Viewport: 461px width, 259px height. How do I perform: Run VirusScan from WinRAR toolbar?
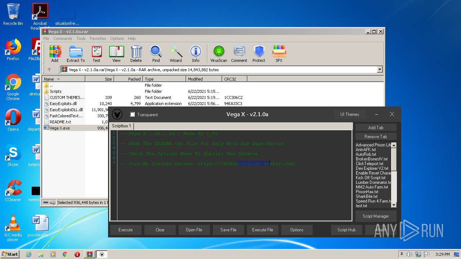(219, 54)
